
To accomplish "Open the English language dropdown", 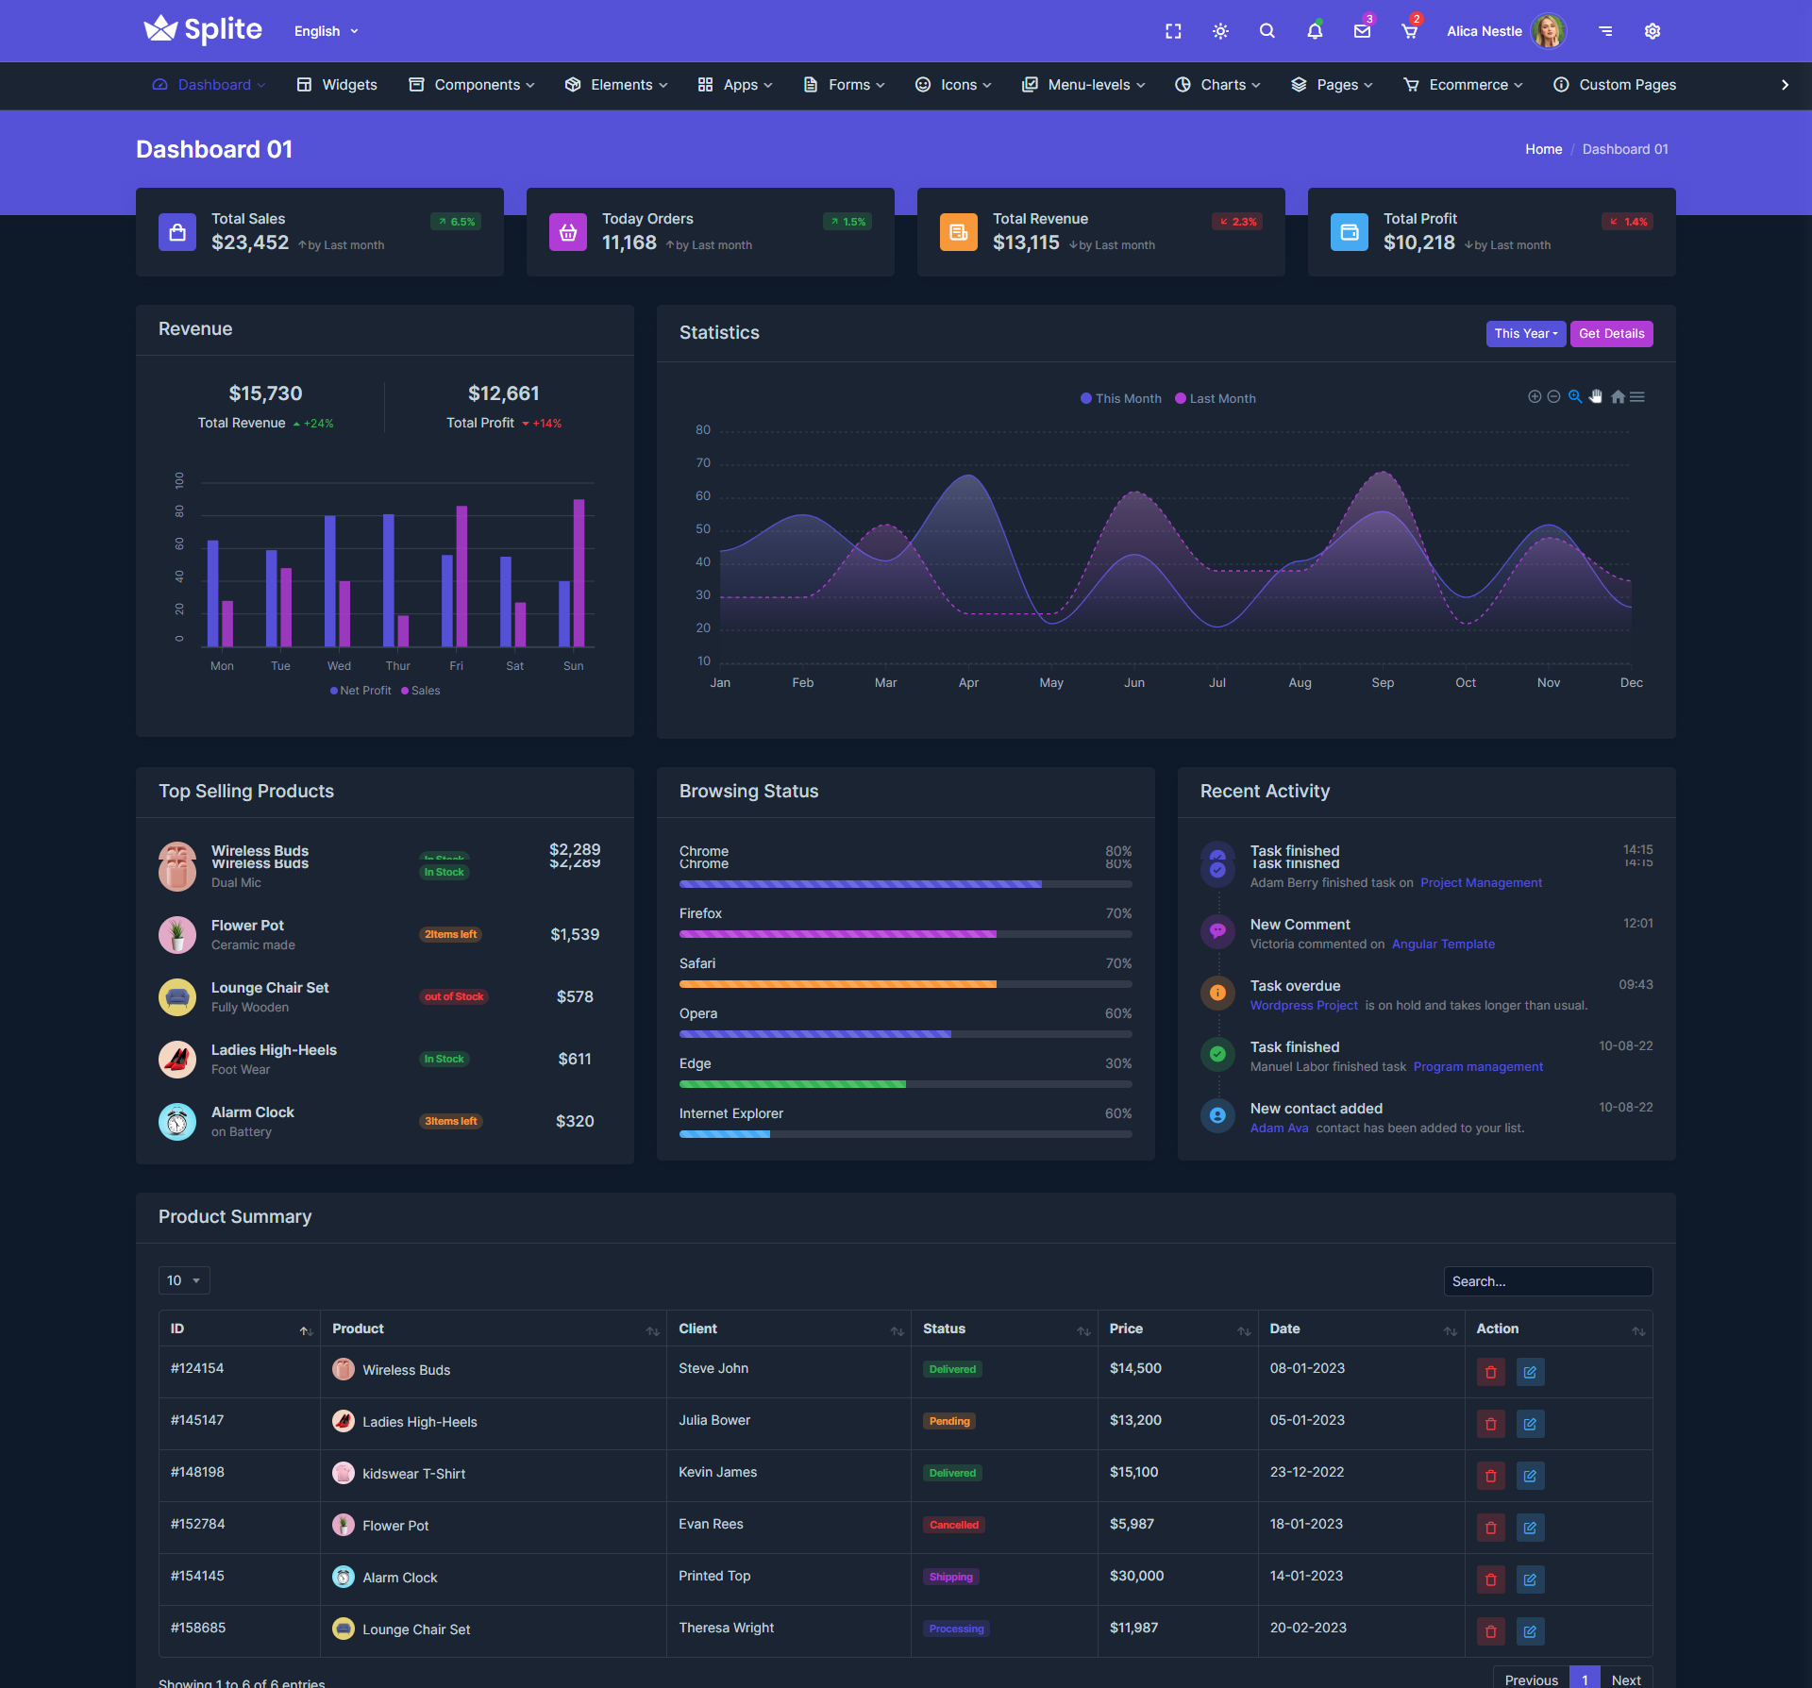I will click(x=326, y=31).
